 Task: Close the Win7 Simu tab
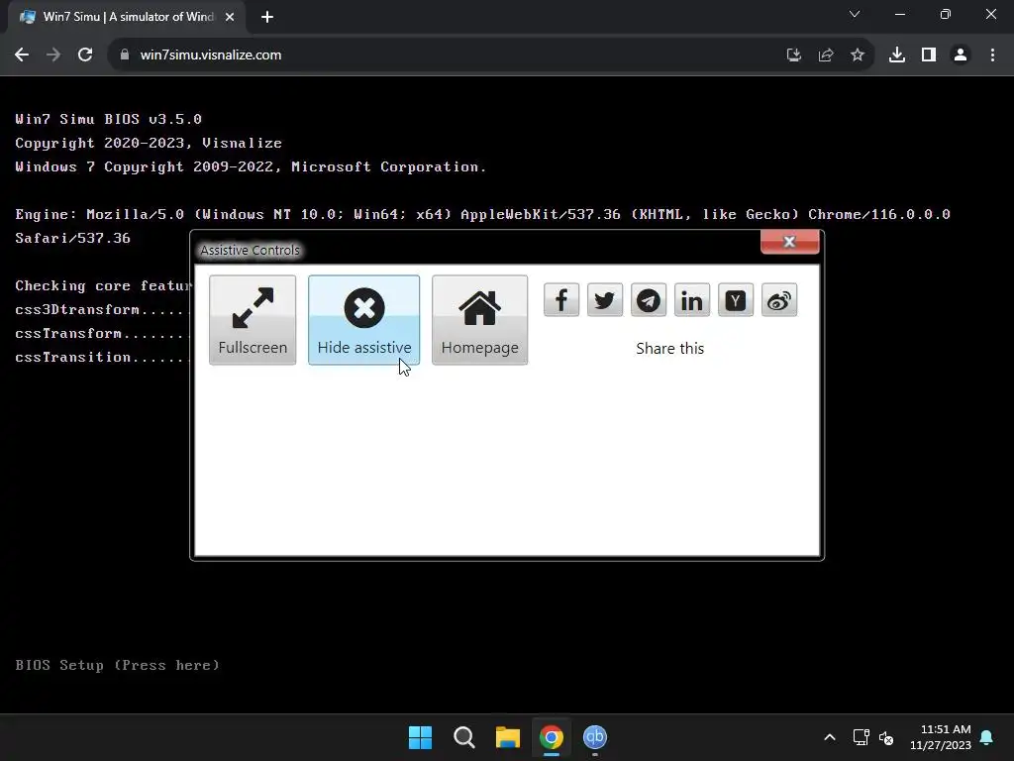pyautogui.click(x=230, y=17)
